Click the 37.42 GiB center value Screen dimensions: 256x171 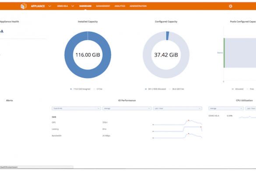(x=166, y=55)
